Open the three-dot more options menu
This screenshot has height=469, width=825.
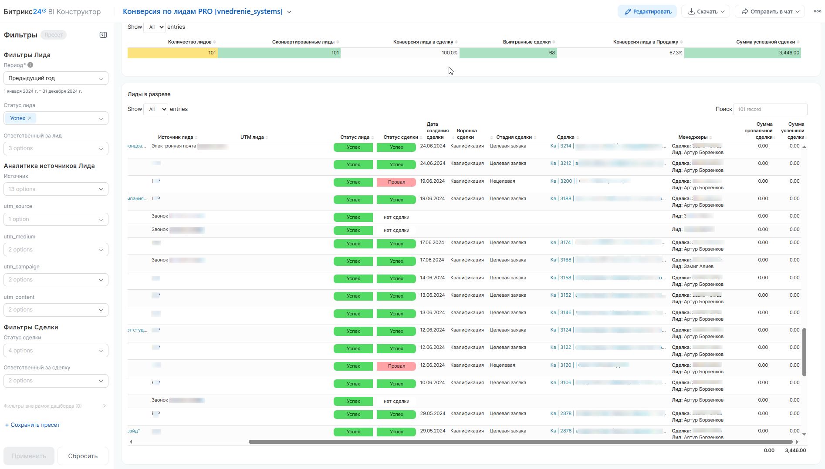click(x=817, y=11)
